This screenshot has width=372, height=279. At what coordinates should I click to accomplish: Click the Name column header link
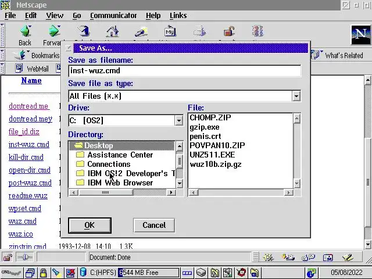click(31, 81)
